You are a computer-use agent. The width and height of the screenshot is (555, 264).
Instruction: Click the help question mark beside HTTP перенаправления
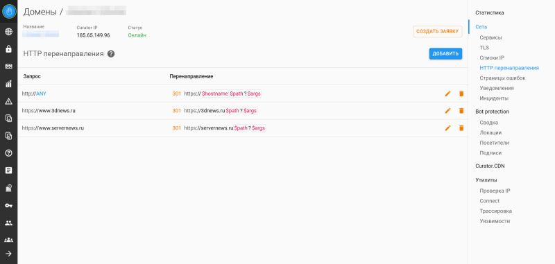(x=111, y=54)
